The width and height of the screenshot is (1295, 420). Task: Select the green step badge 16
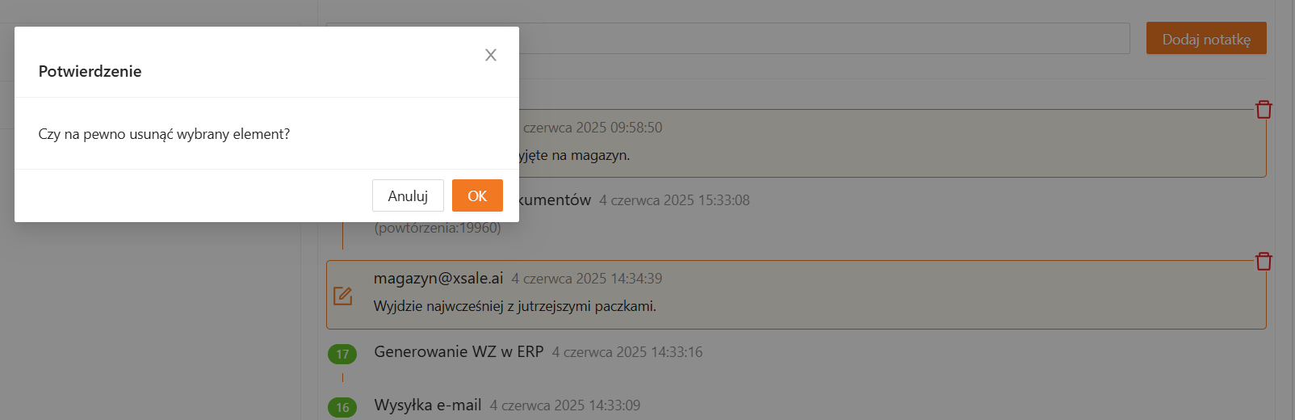coord(342,407)
